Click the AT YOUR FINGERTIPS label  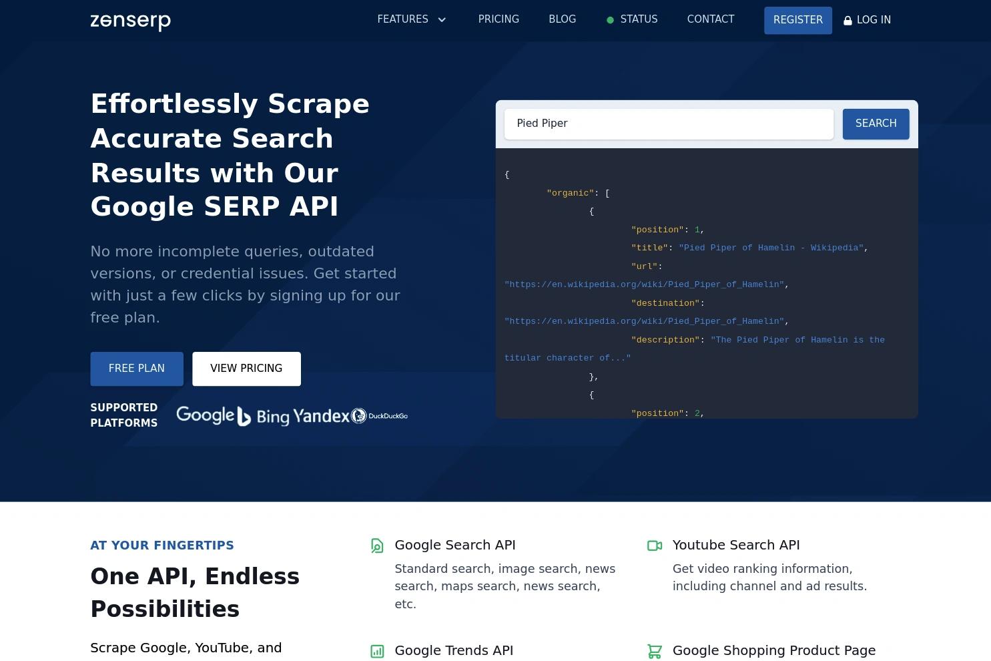[162, 545]
